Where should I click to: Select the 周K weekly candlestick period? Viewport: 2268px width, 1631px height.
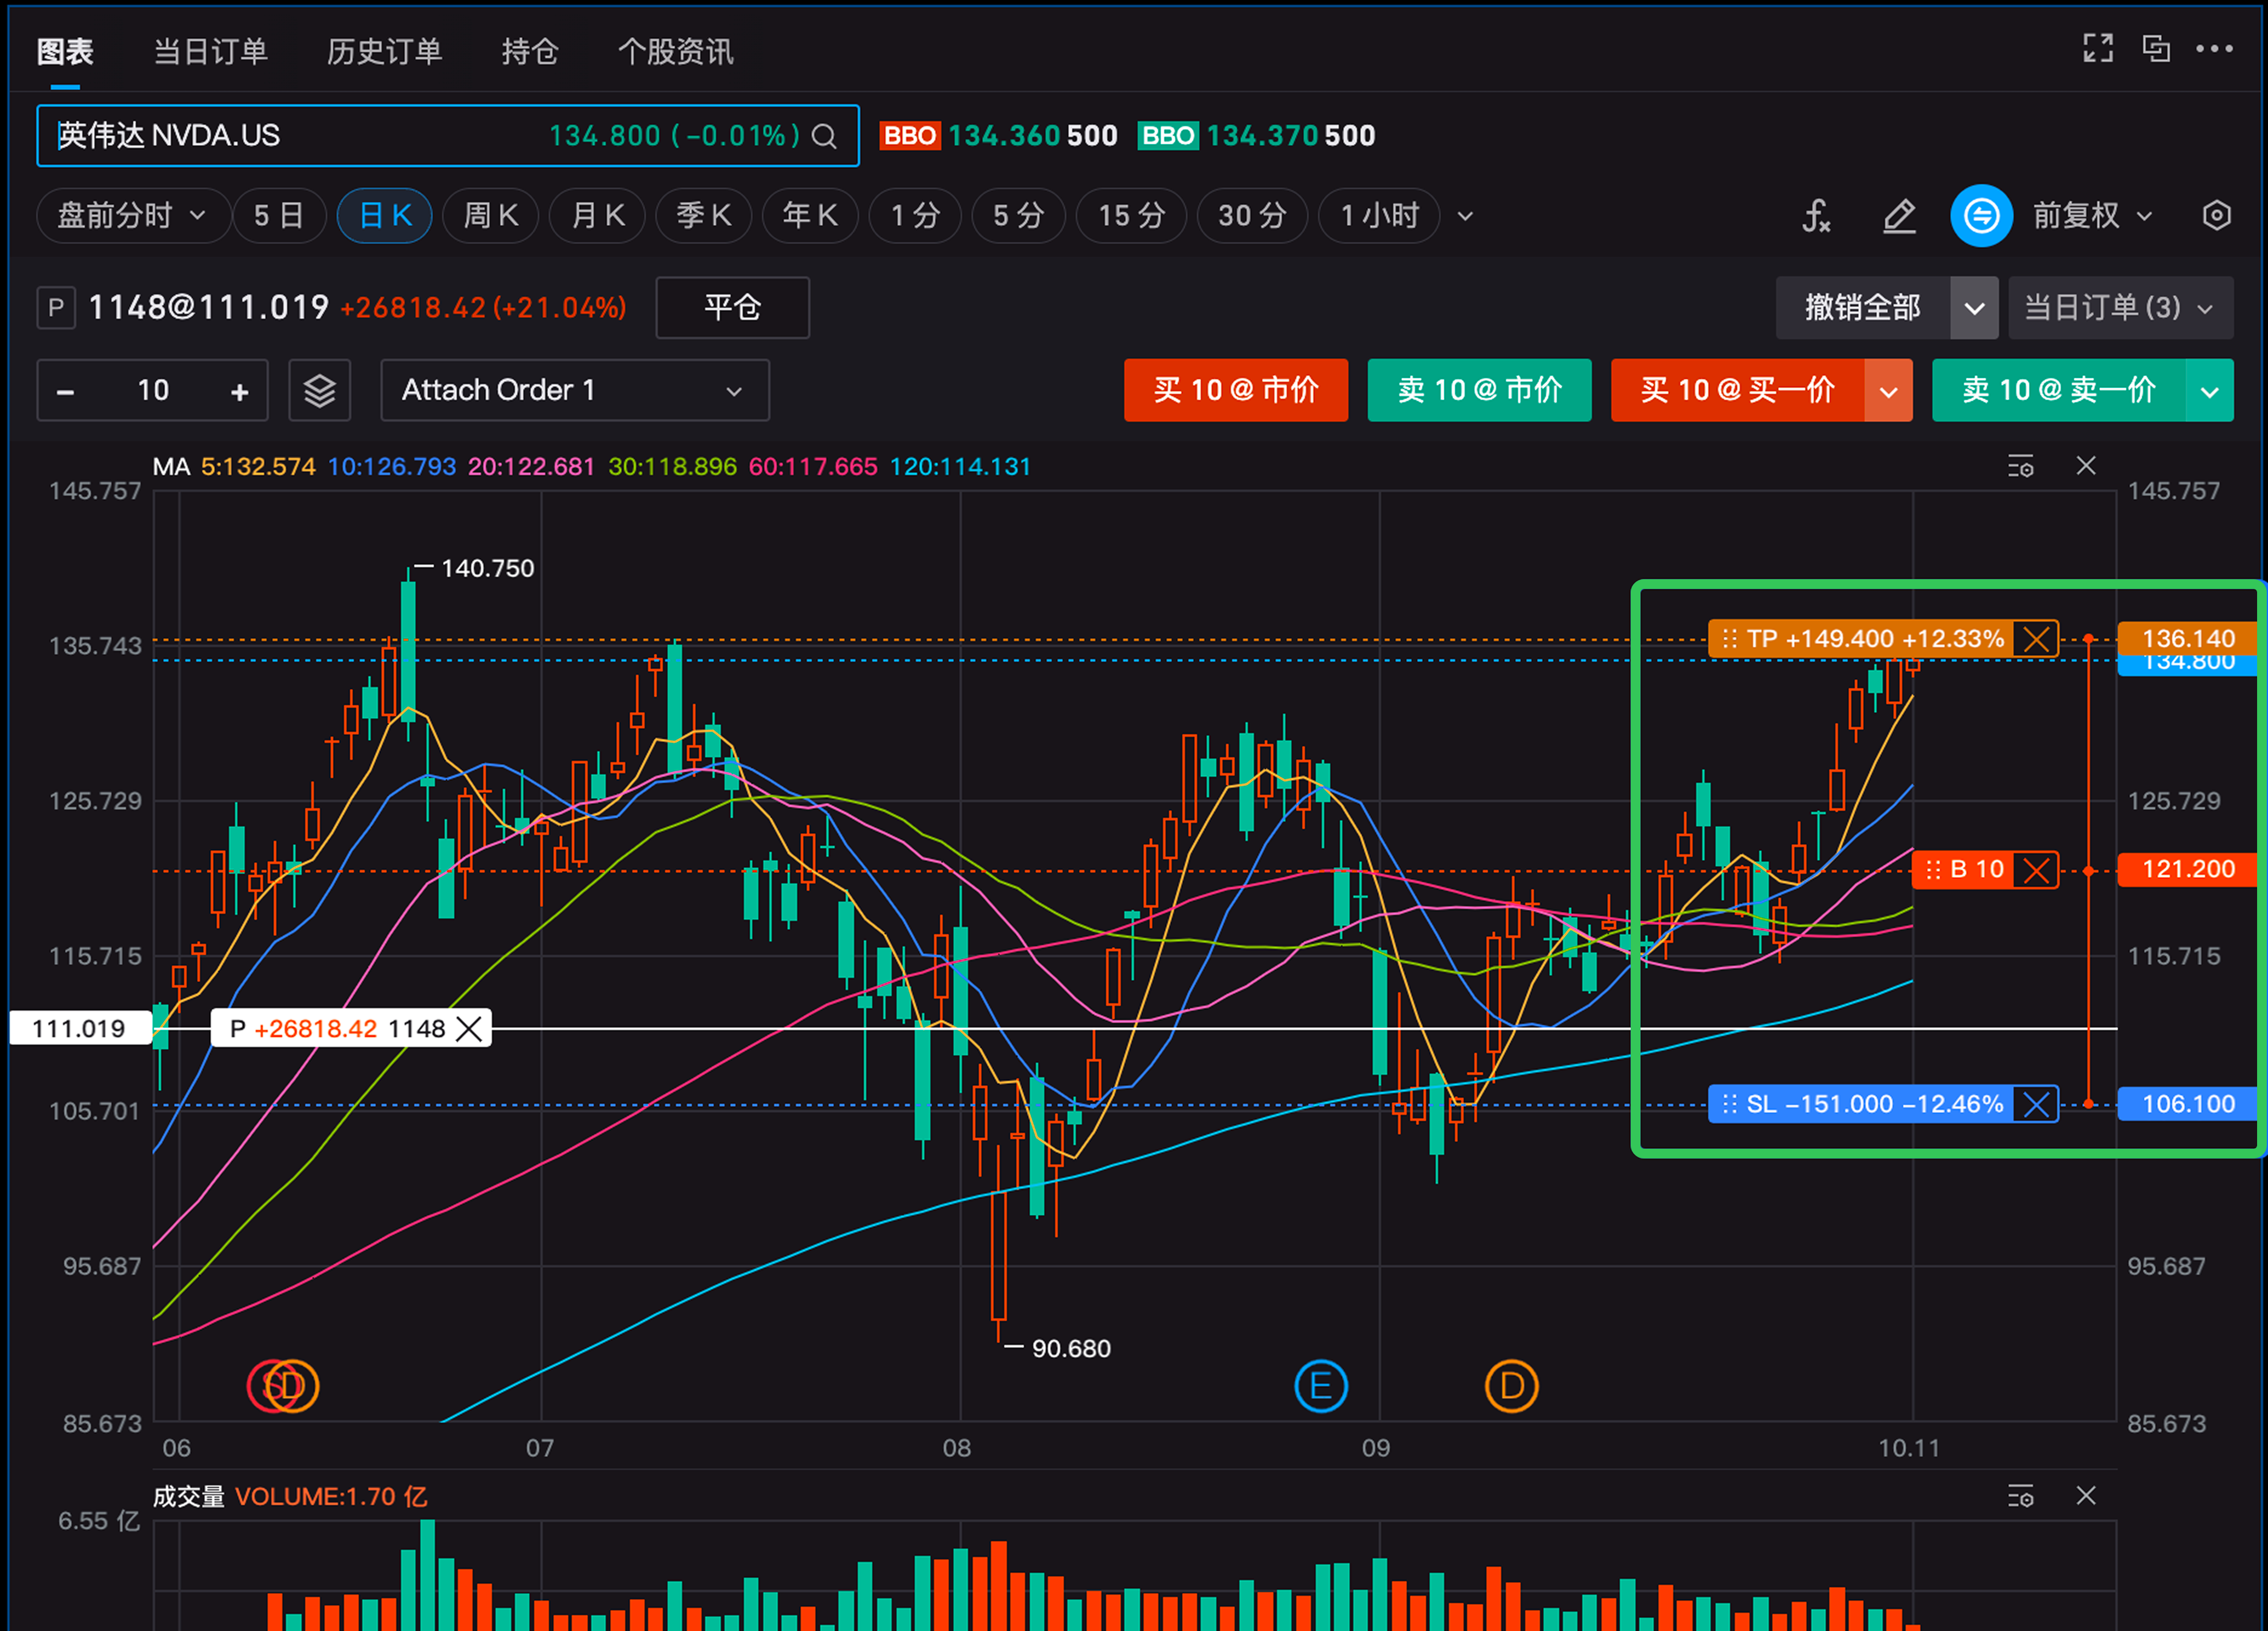coord(491,216)
